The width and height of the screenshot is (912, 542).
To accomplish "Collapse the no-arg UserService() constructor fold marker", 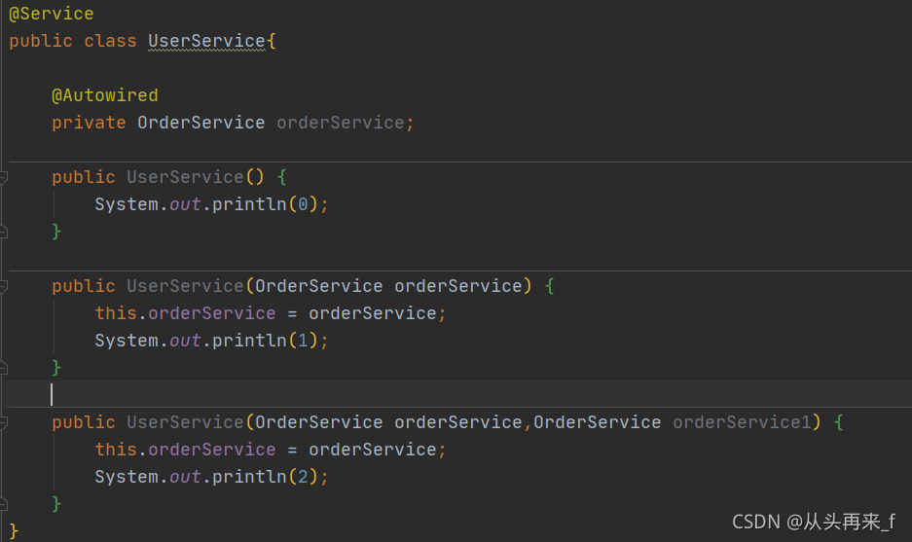I will coord(4,177).
